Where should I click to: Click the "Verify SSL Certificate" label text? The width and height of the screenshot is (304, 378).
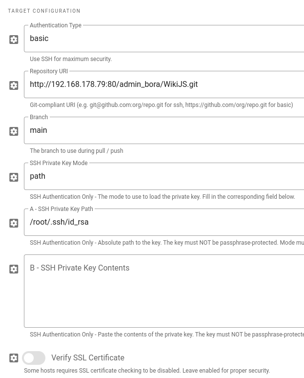click(x=88, y=358)
